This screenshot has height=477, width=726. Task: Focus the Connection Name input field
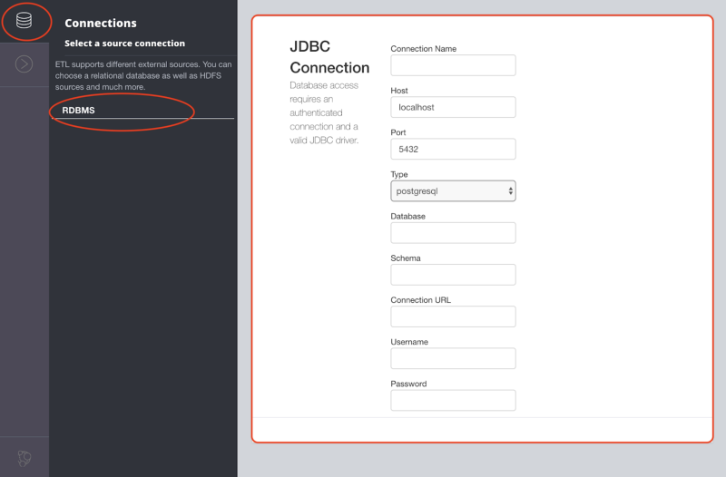[x=453, y=65]
